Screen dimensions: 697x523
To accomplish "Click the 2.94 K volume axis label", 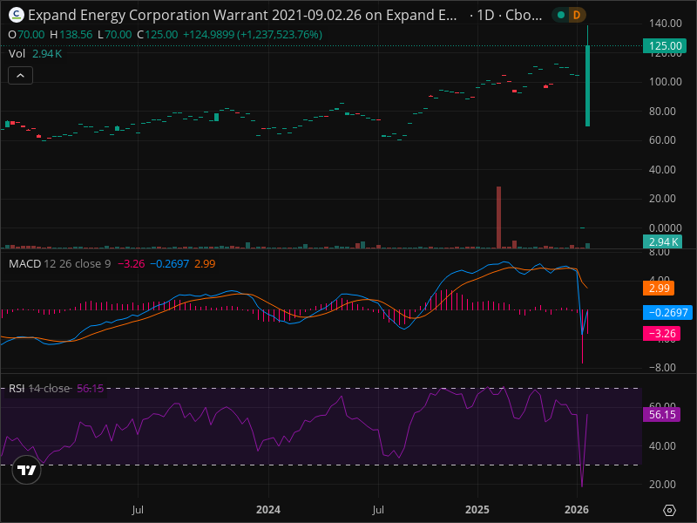I will coord(663,242).
